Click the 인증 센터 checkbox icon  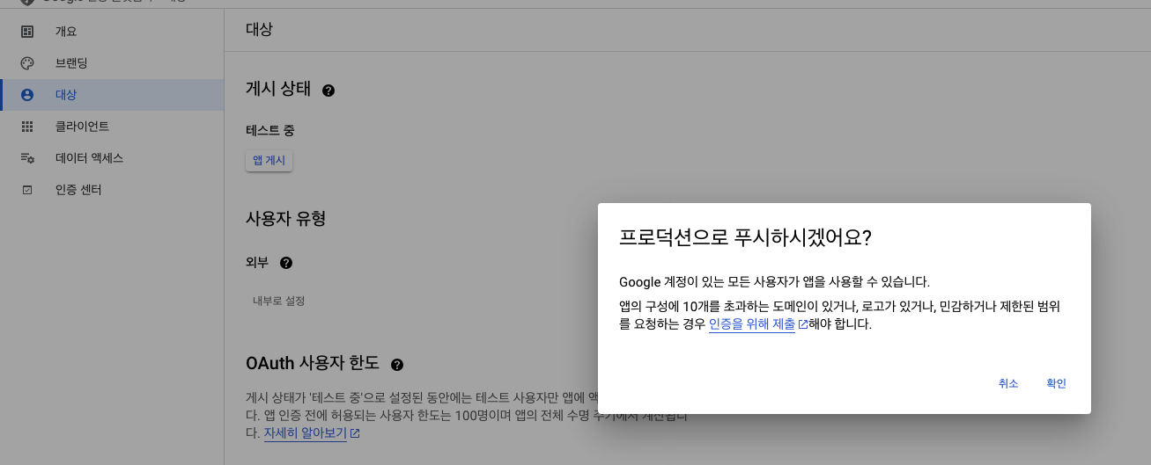click(27, 190)
